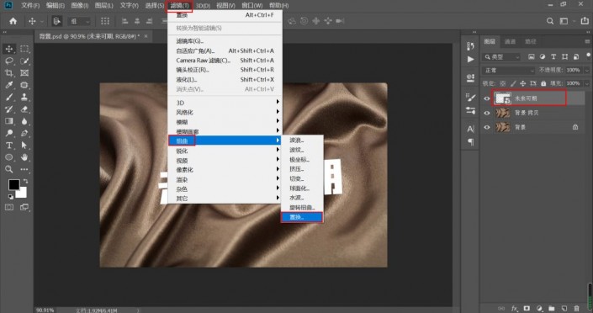
Task: Open the 填充 fill slider arrow
Action: pos(586,83)
